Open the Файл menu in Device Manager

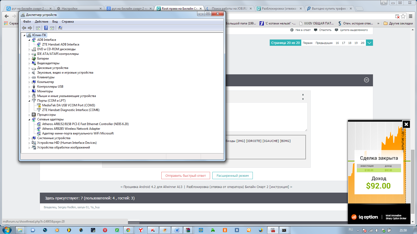click(27, 22)
